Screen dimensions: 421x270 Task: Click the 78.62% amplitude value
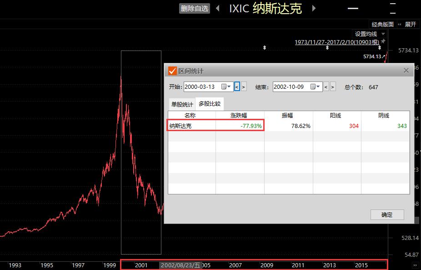point(301,126)
